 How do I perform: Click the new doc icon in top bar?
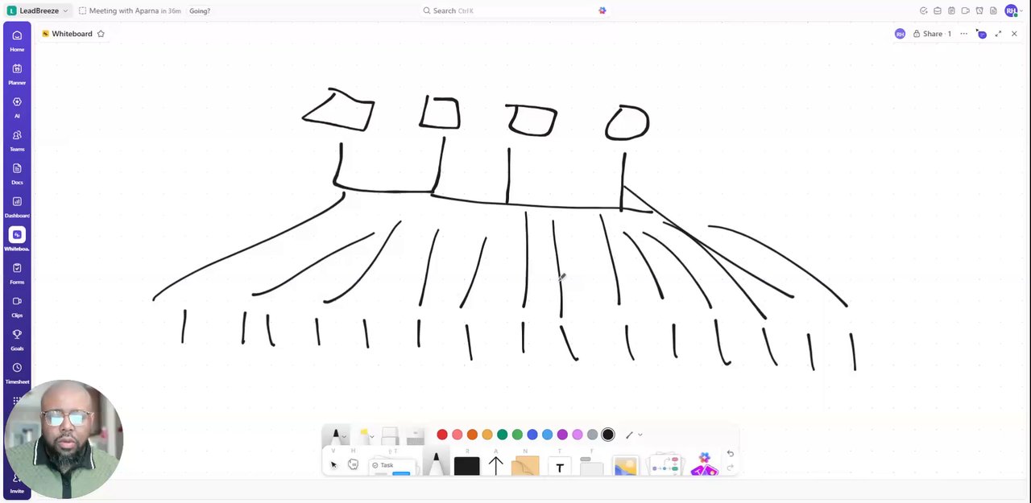[x=992, y=10]
